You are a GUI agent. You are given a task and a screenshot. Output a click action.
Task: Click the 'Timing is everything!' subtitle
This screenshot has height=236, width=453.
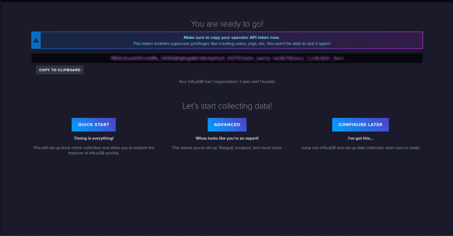94,138
